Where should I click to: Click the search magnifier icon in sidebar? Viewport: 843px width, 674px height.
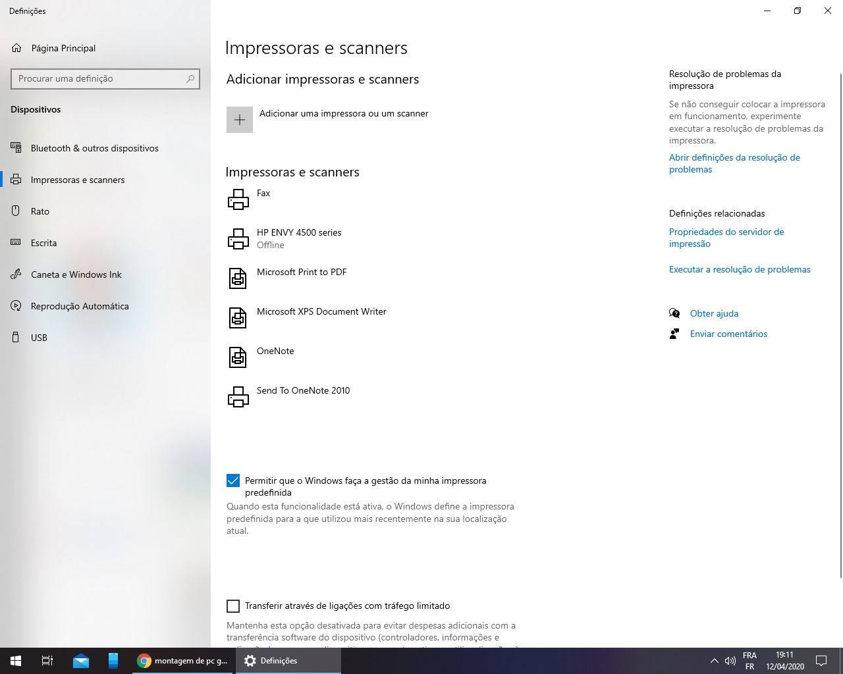point(190,78)
